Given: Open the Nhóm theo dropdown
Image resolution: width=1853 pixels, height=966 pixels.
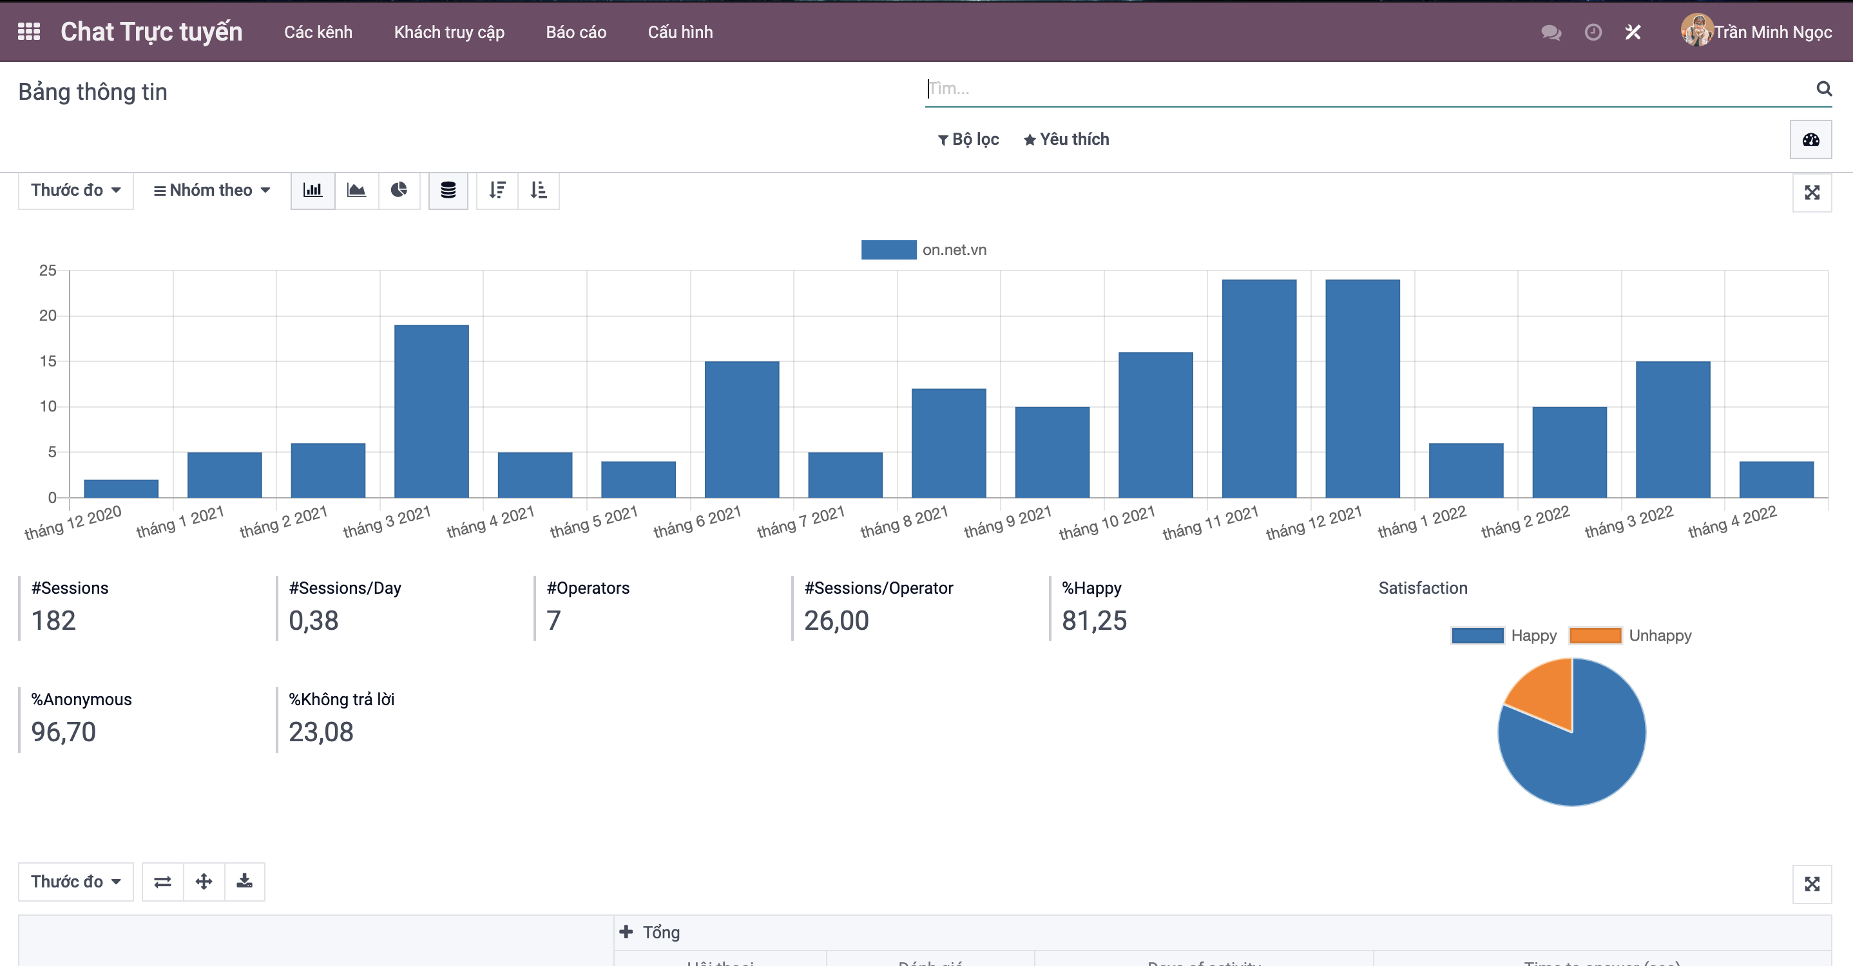Looking at the screenshot, I should point(211,191).
